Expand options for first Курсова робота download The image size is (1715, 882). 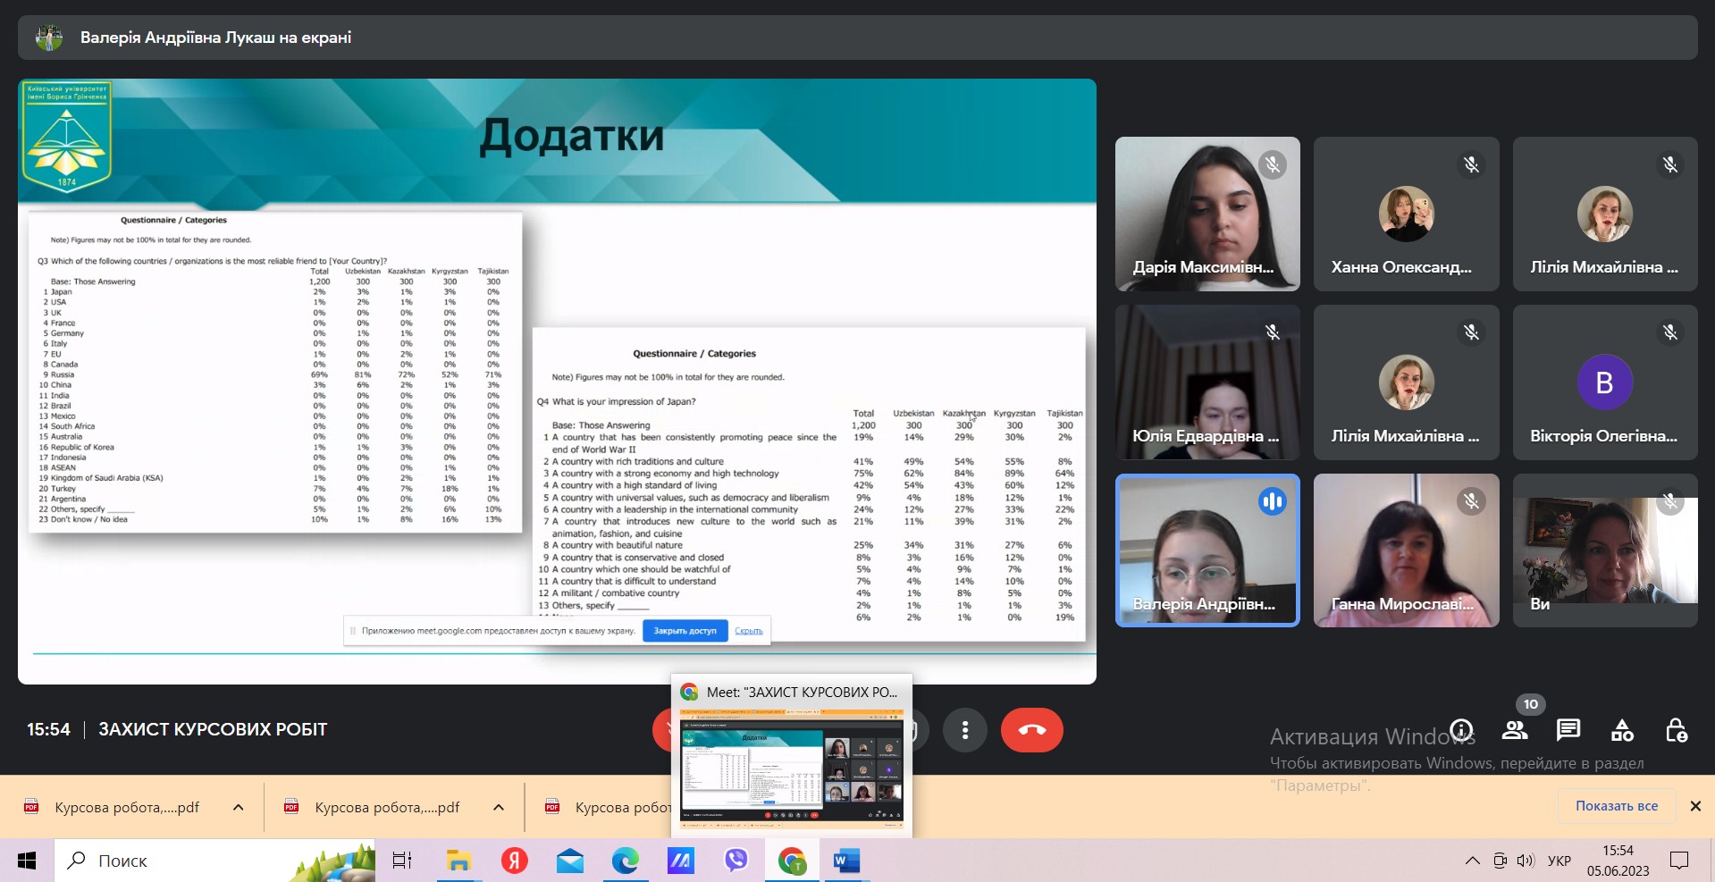pos(239,807)
